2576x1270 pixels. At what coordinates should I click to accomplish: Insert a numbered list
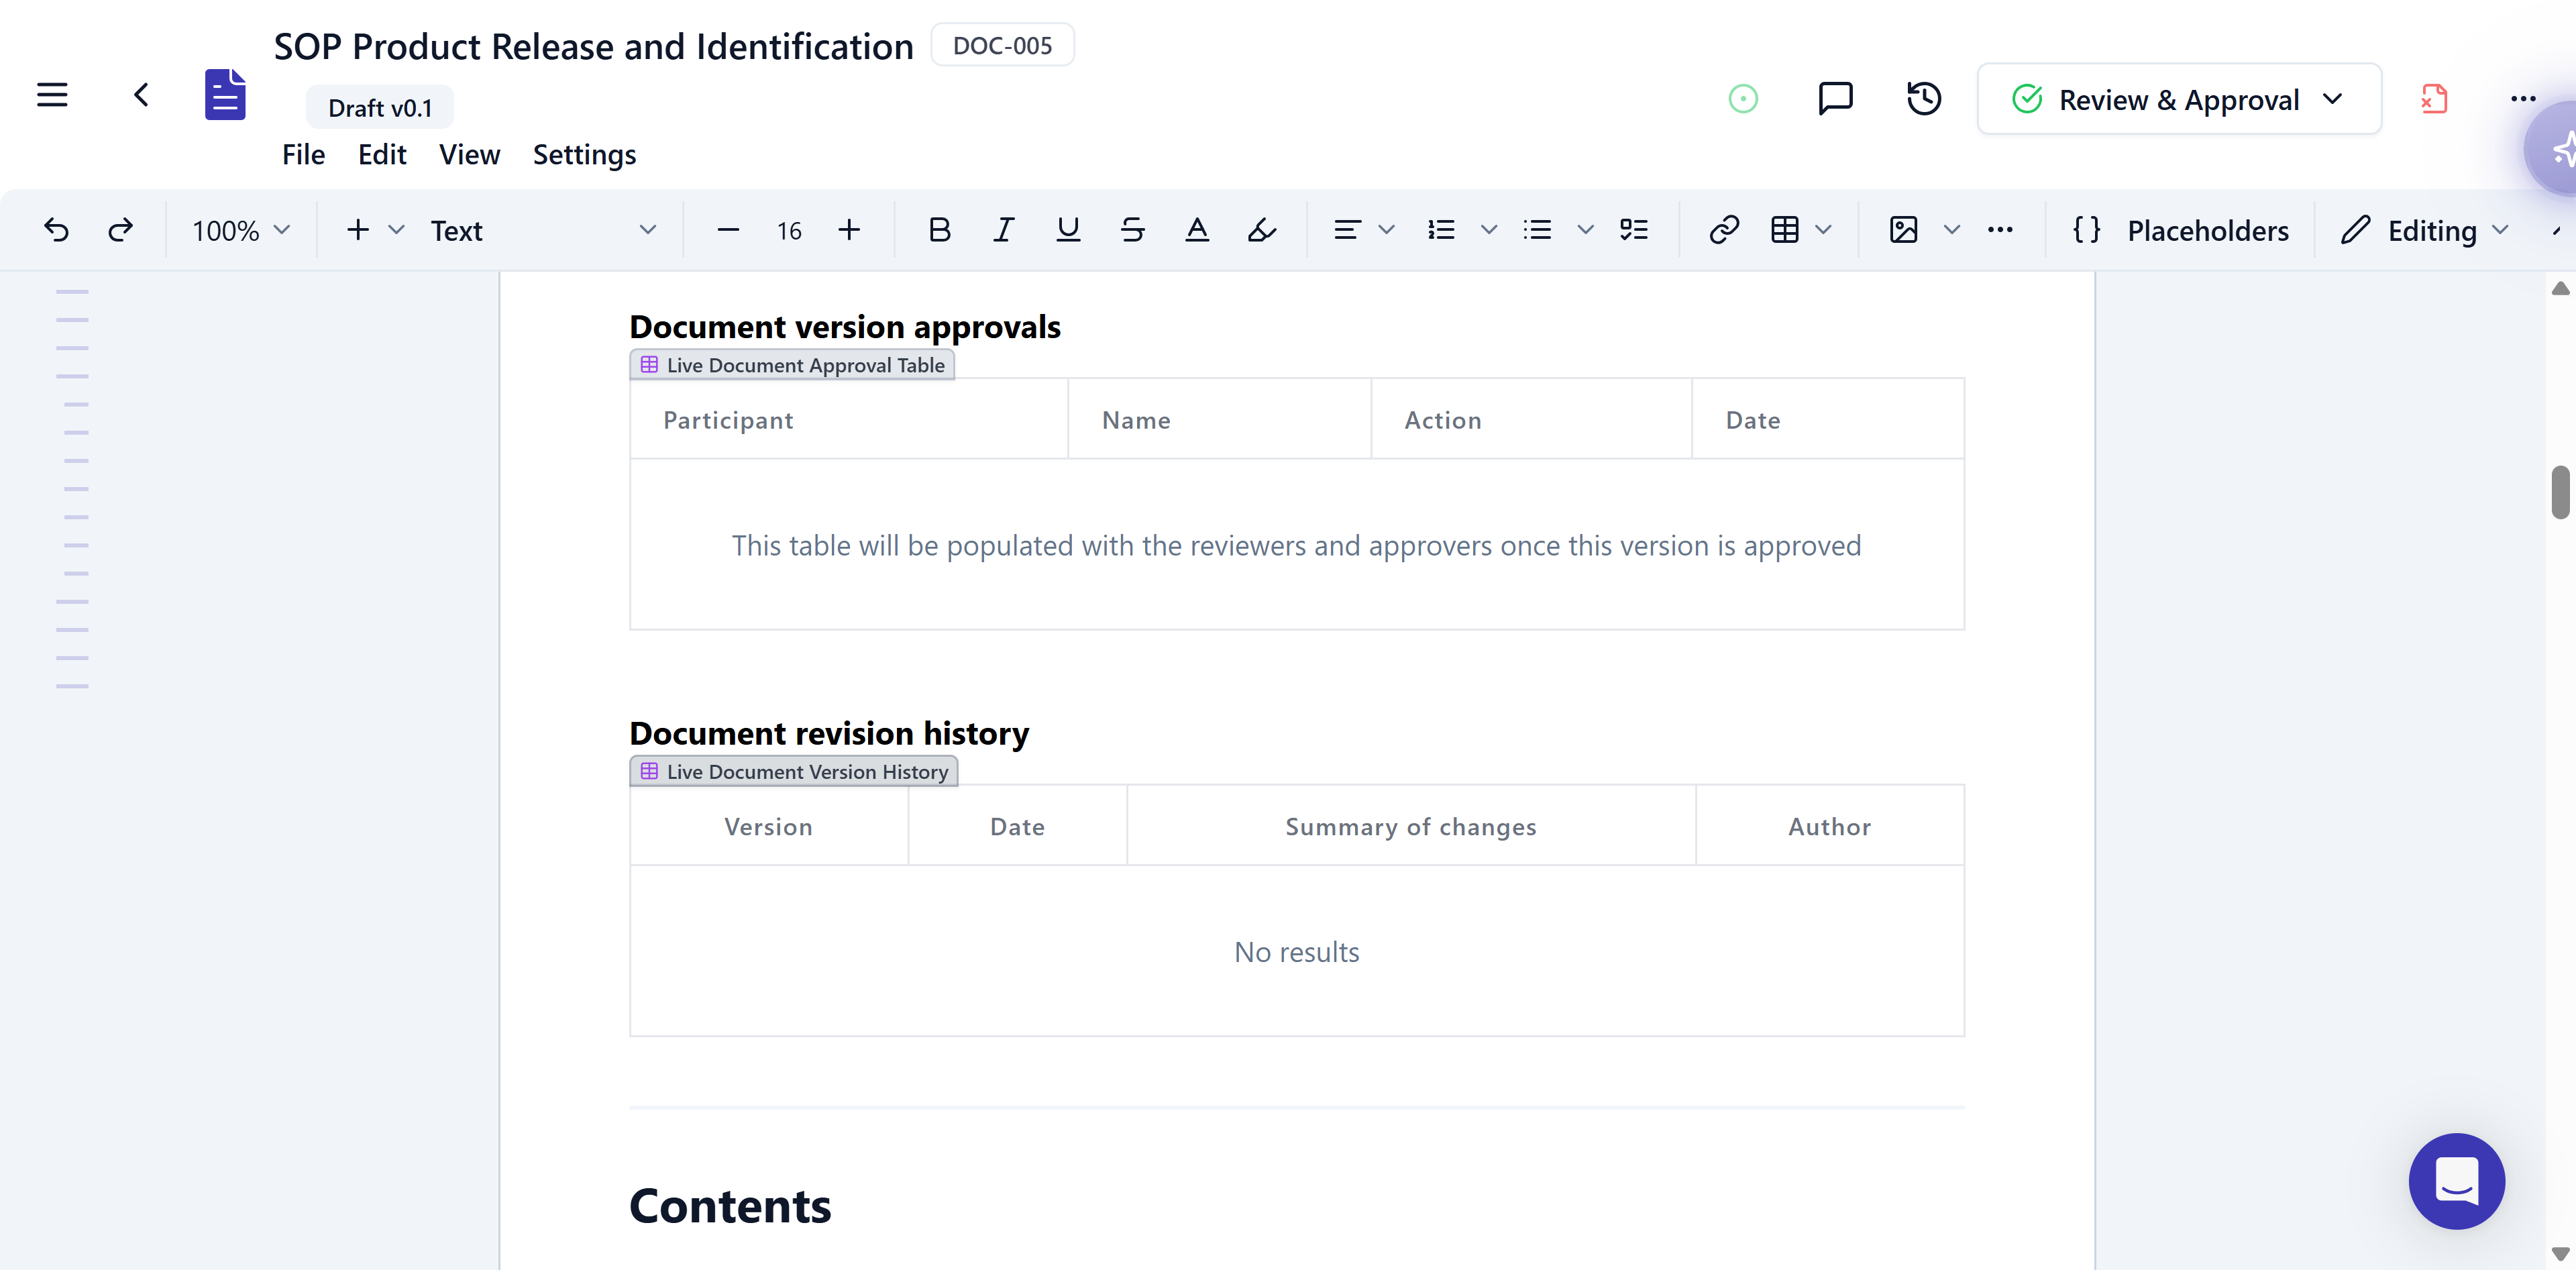[x=1441, y=230]
